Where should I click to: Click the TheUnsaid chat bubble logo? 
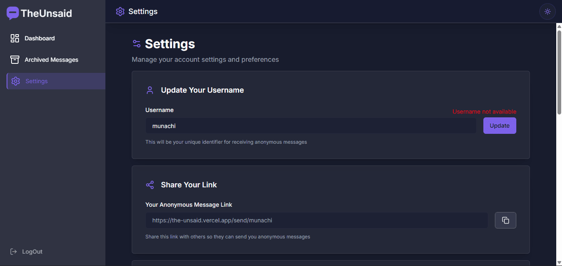pyautogui.click(x=13, y=13)
